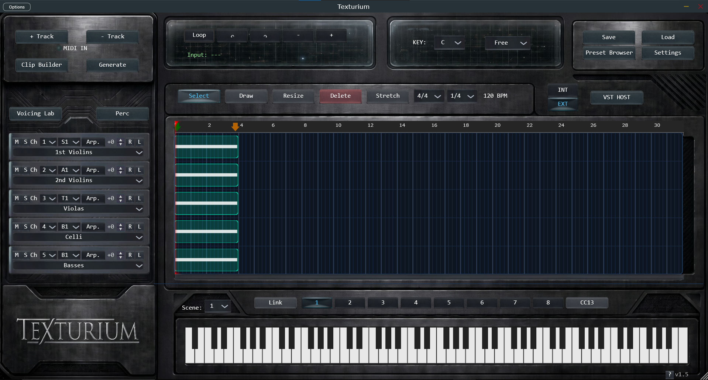Switch to INT mode

point(563,90)
